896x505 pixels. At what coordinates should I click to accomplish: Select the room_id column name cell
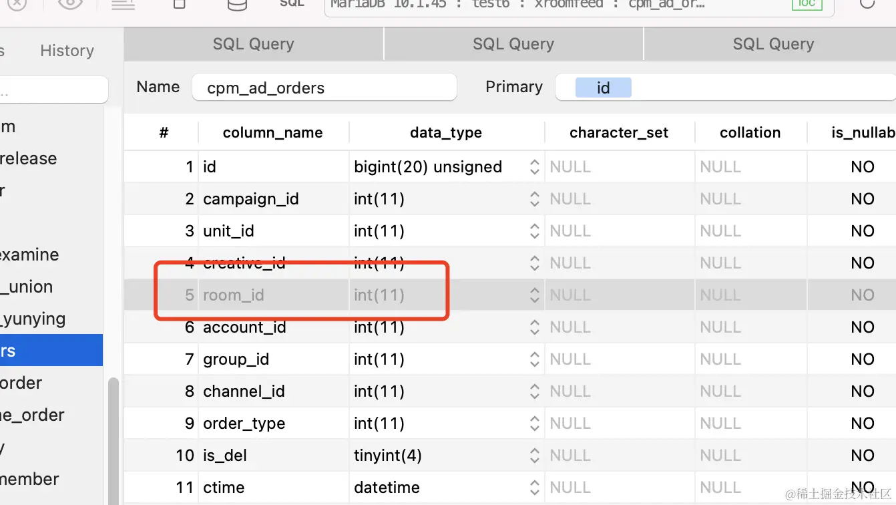point(273,295)
